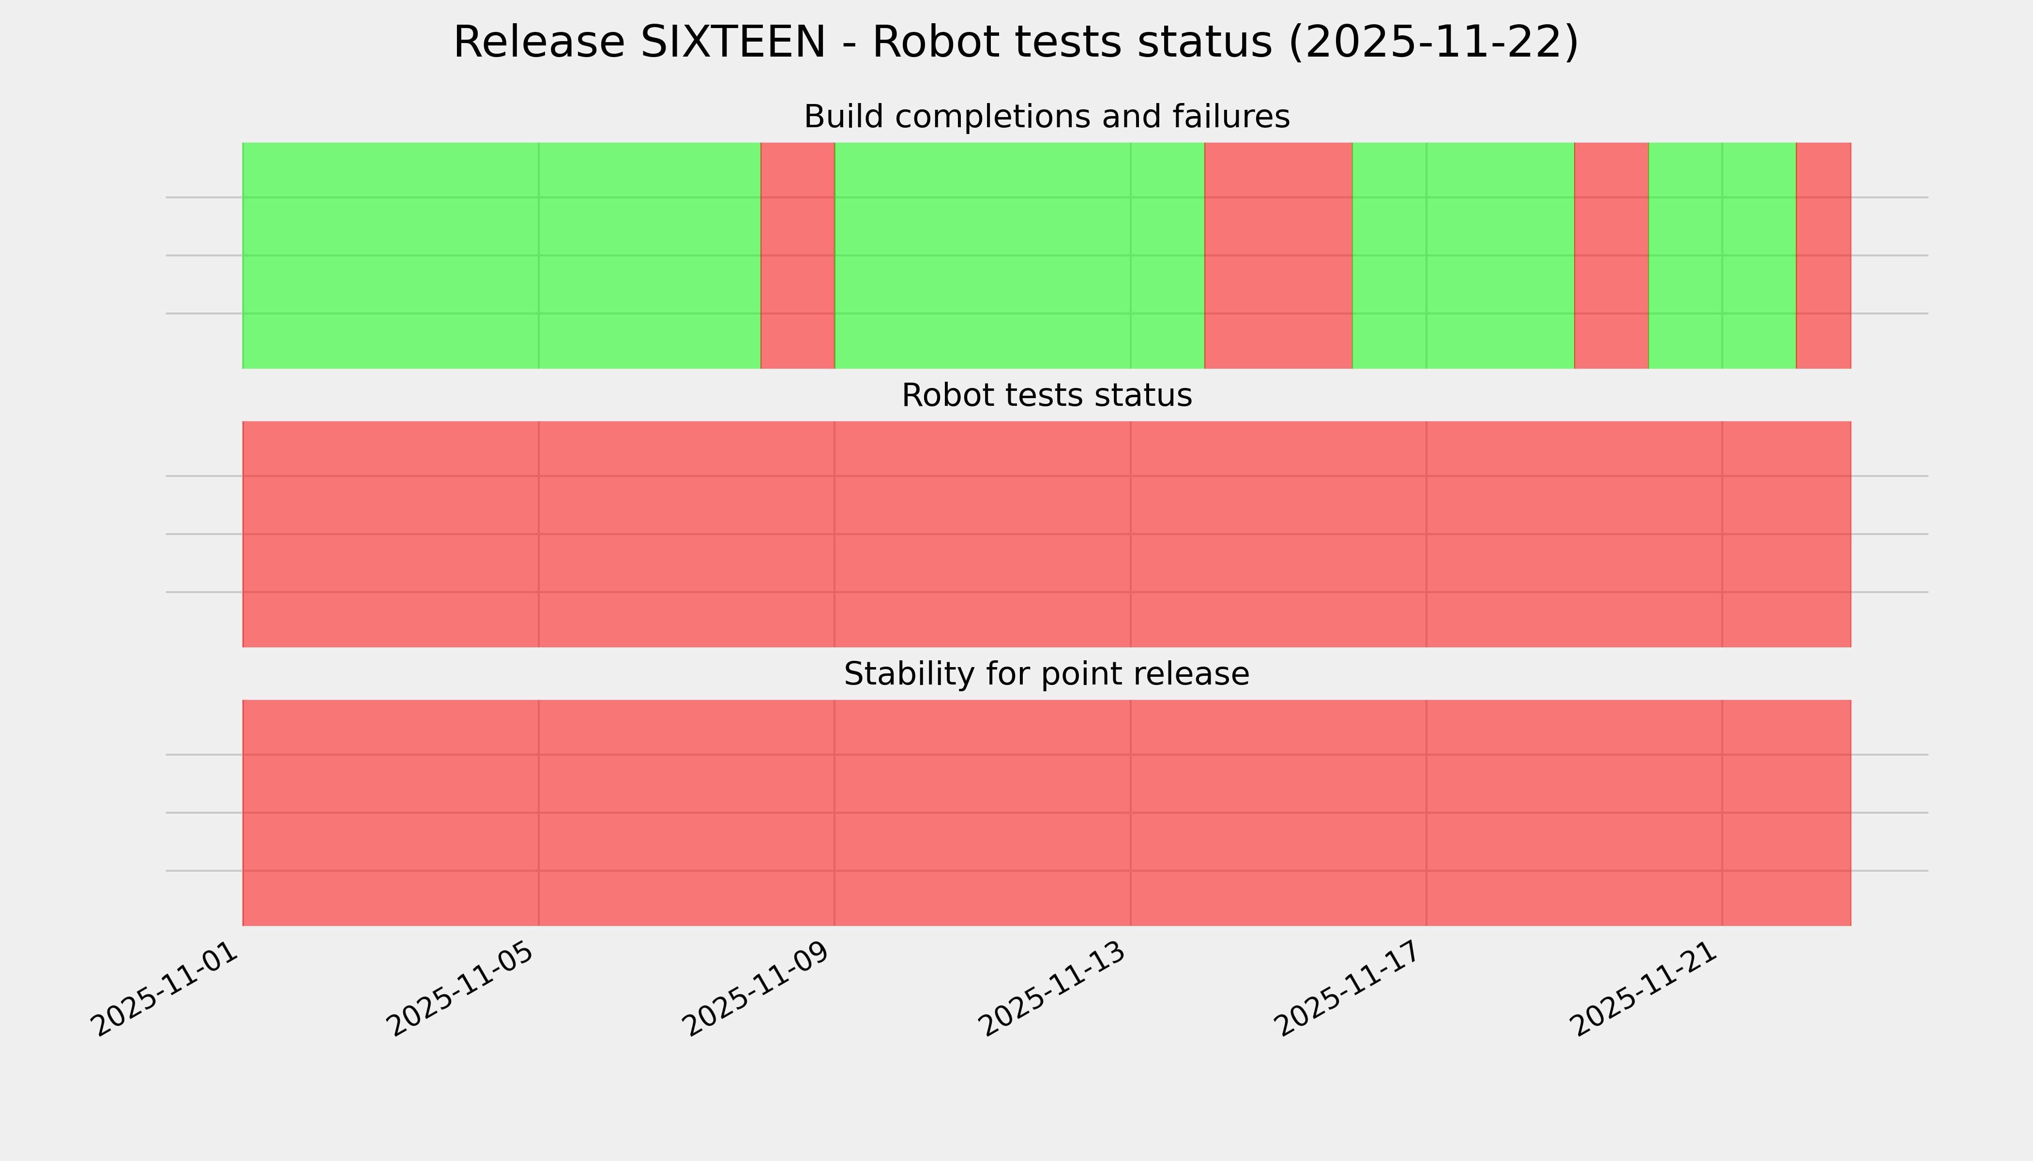Image resolution: width=2033 pixels, height=1161 pixels.
Task: Click the red bar in the Stability for point release panel
Action: 1046,813
